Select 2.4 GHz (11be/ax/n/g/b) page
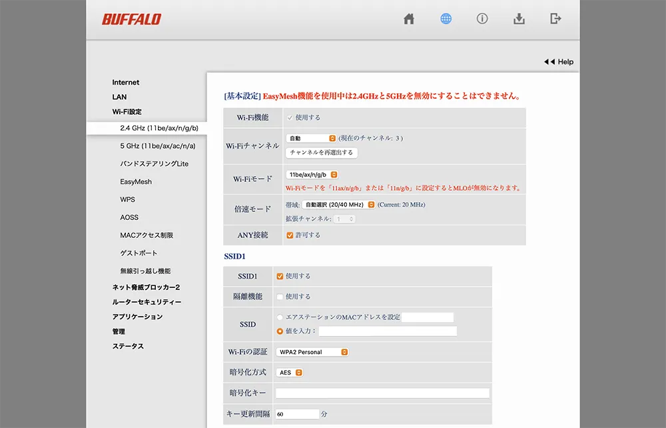Image resolution: width=666 pixels, height=428 pixels. pyautogui.click(x=159, y=128)
